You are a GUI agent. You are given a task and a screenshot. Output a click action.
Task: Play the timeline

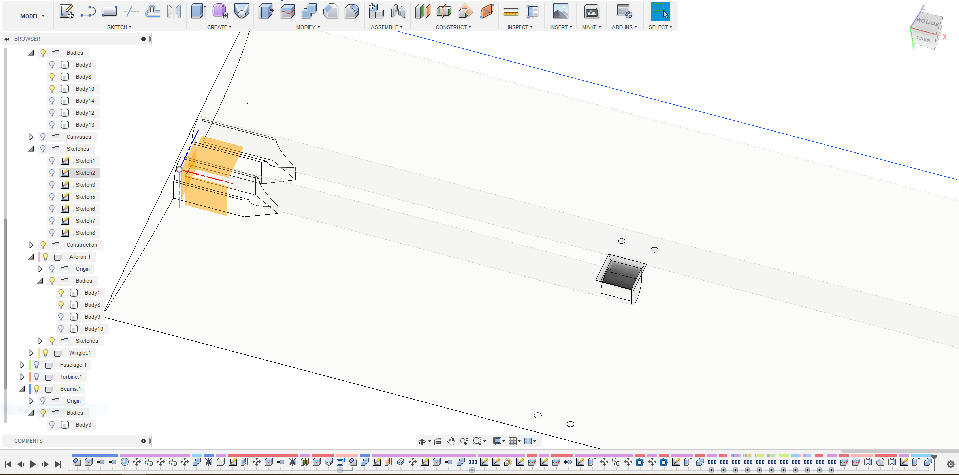coord(33,464)
